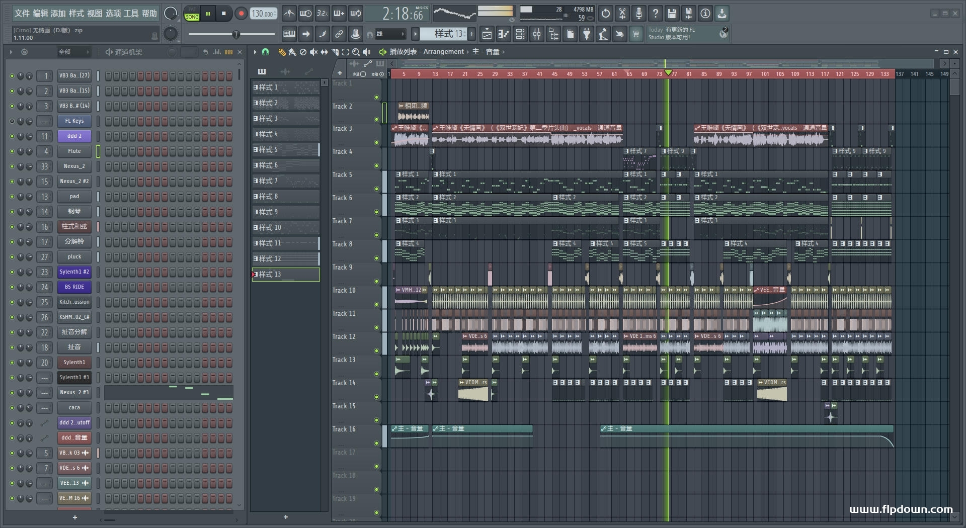Open the piano roll icon
Screen dimensions: 966x528
(503, 34)
